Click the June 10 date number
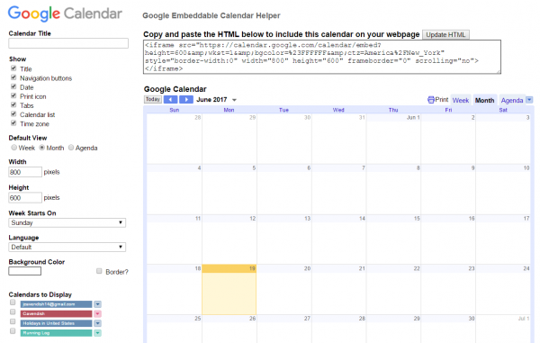This screenshot has width=540, height=343. 526,167
